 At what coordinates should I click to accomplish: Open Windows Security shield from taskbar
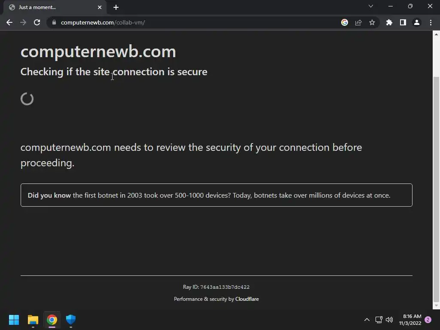coord(71,320)
